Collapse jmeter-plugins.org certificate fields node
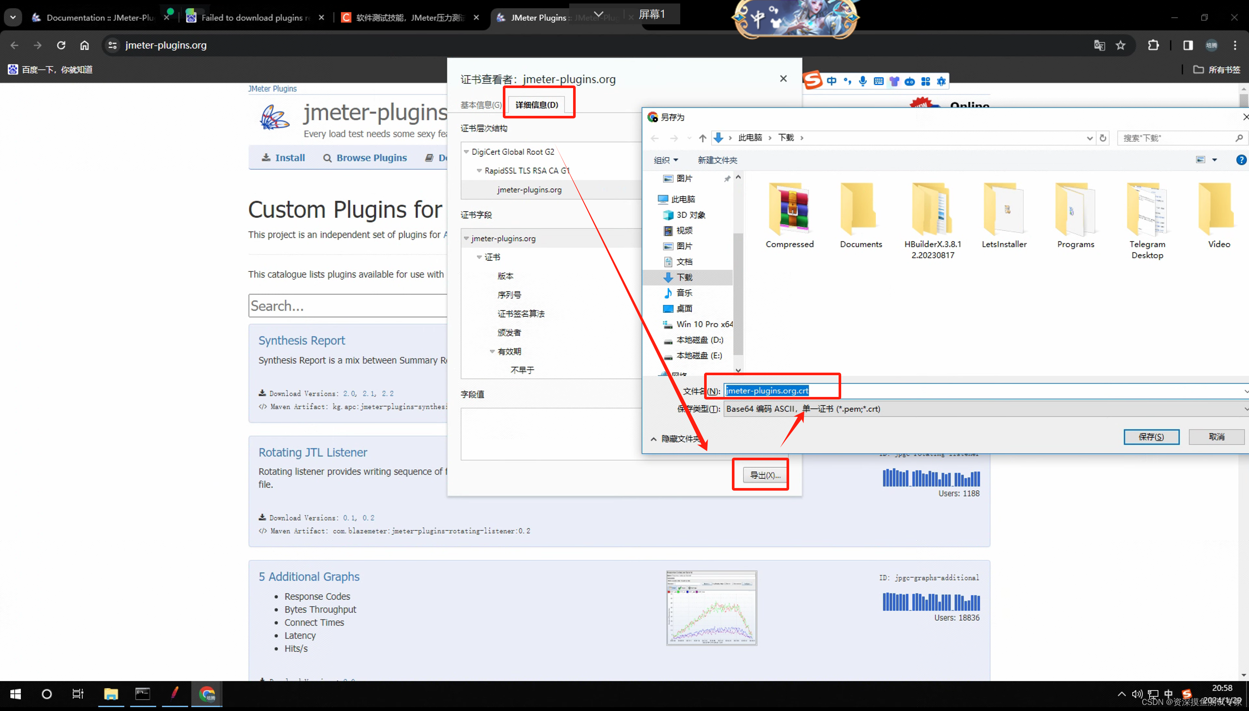Image resolution: width=1249 pixels, height=711 pixels. 466,238
